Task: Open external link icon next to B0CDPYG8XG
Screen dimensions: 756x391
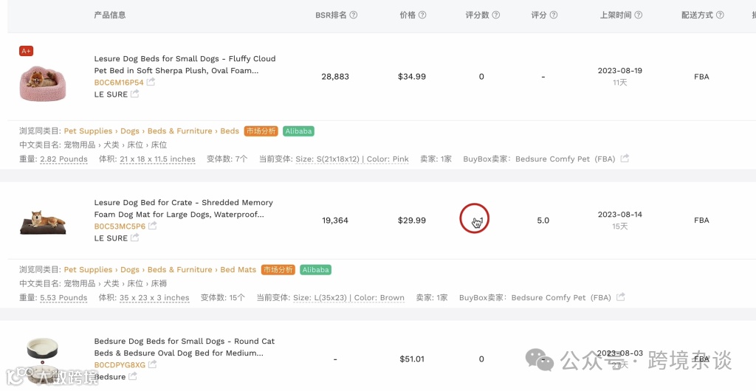Action: [152, 365]
